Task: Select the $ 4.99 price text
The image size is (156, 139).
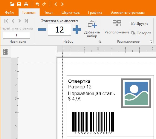Action: [x=75, y=99]
